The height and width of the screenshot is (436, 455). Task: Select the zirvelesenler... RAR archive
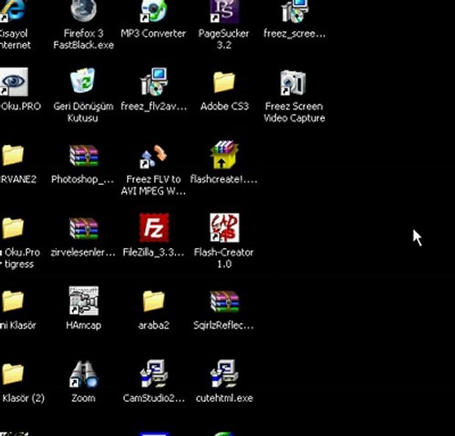click(x=84, y=228)
